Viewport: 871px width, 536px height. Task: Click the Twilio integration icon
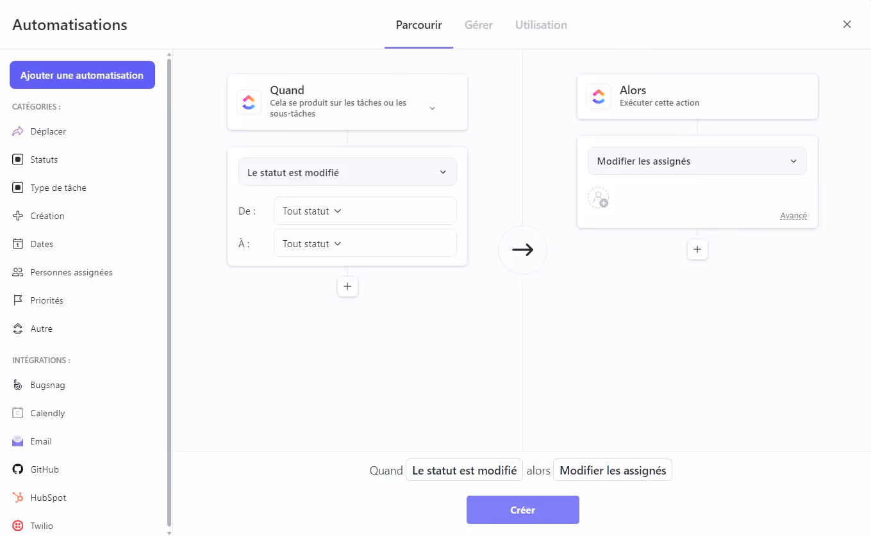[18, 526]
